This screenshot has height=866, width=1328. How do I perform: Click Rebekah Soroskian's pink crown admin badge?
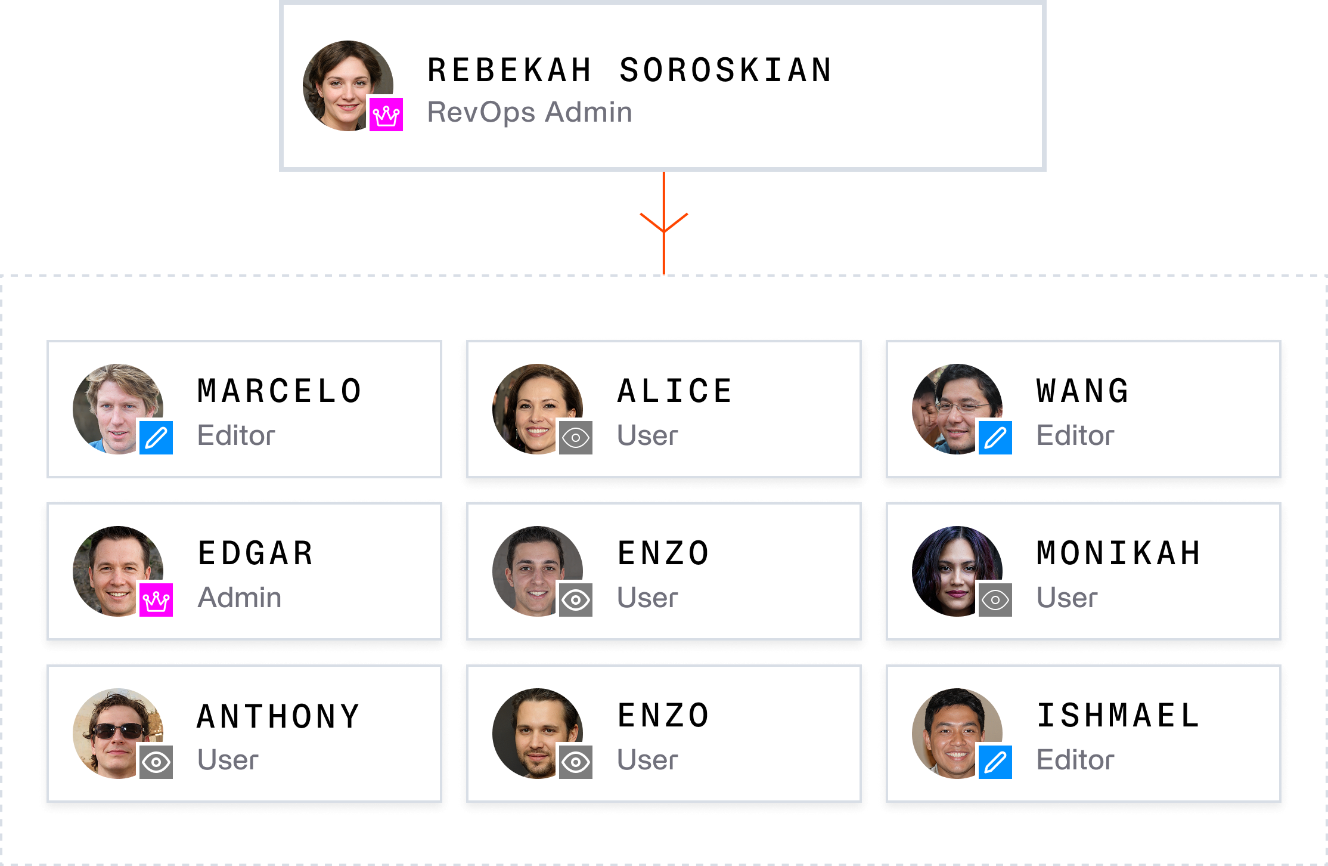[386, 115]
